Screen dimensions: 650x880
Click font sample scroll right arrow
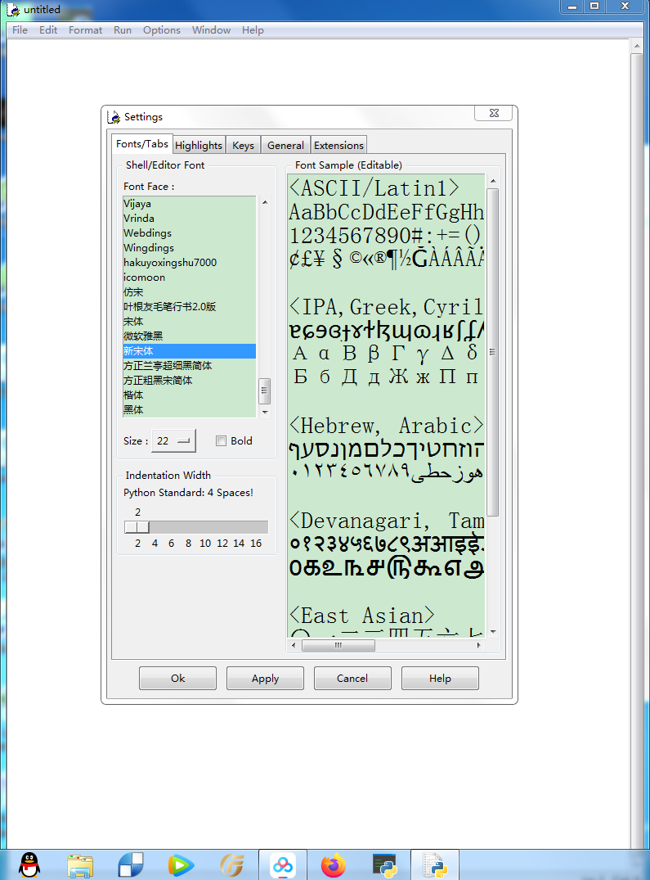[x=478, y=645]
